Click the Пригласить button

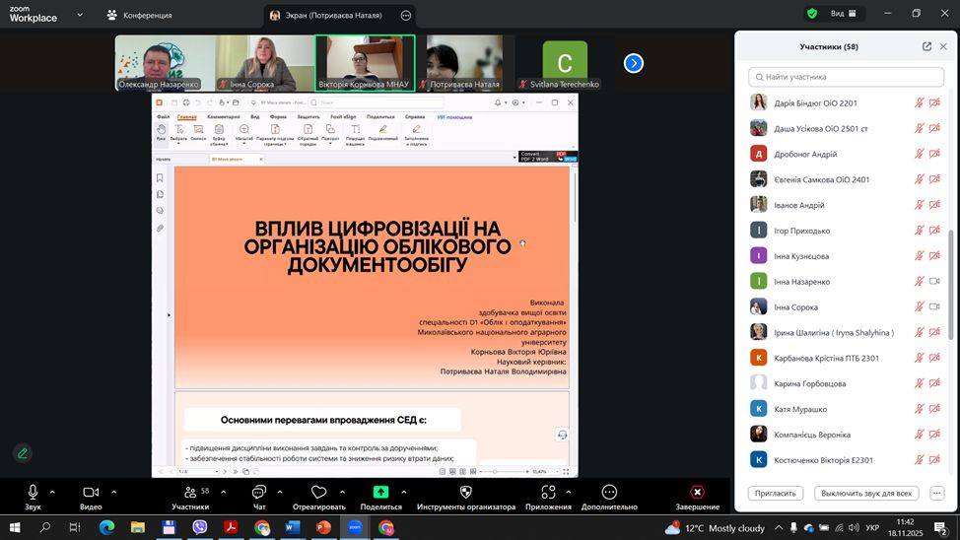click(x=776, y=493)
